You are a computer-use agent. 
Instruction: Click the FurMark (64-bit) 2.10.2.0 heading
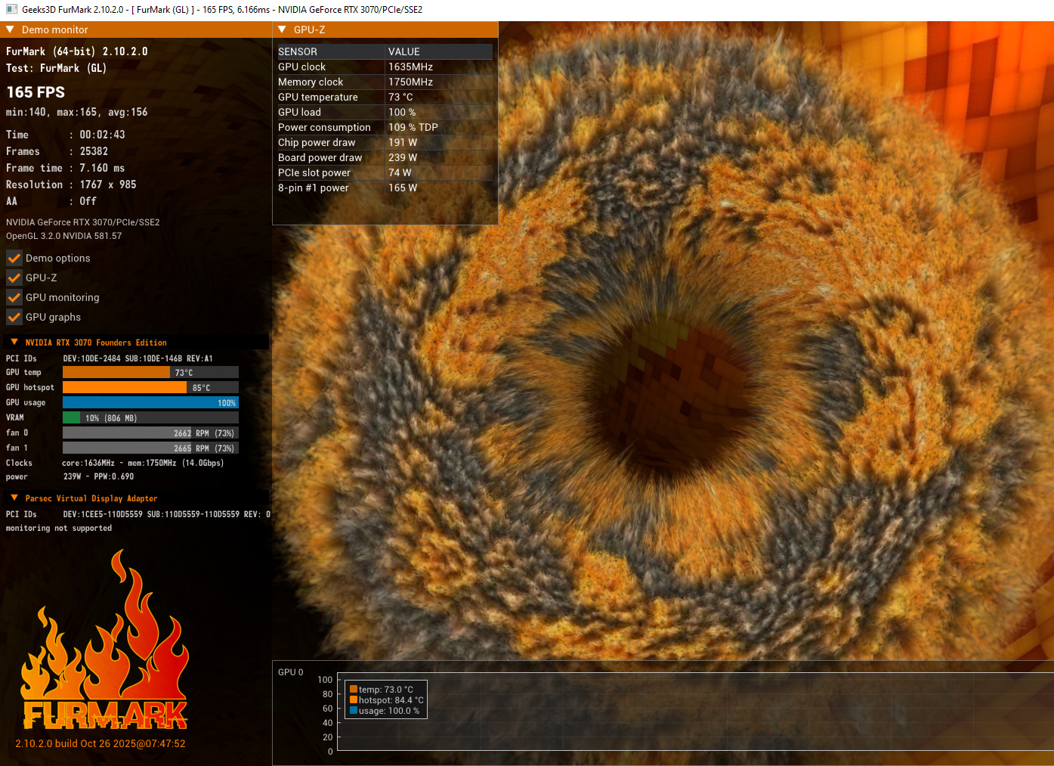[77, 51]
